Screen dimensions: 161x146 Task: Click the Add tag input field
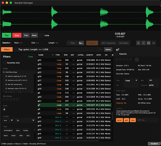click(x=147, y=120)
